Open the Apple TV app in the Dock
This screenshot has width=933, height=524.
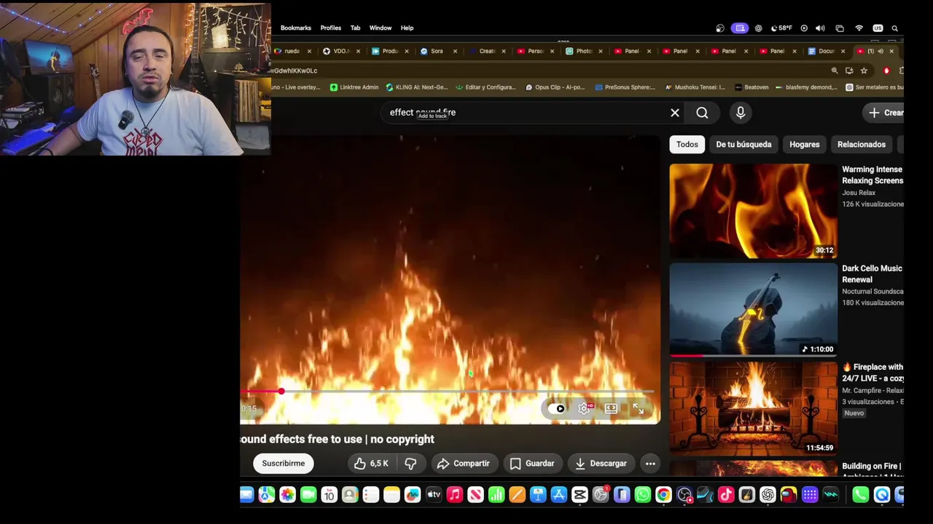click(x=434, y=496)
